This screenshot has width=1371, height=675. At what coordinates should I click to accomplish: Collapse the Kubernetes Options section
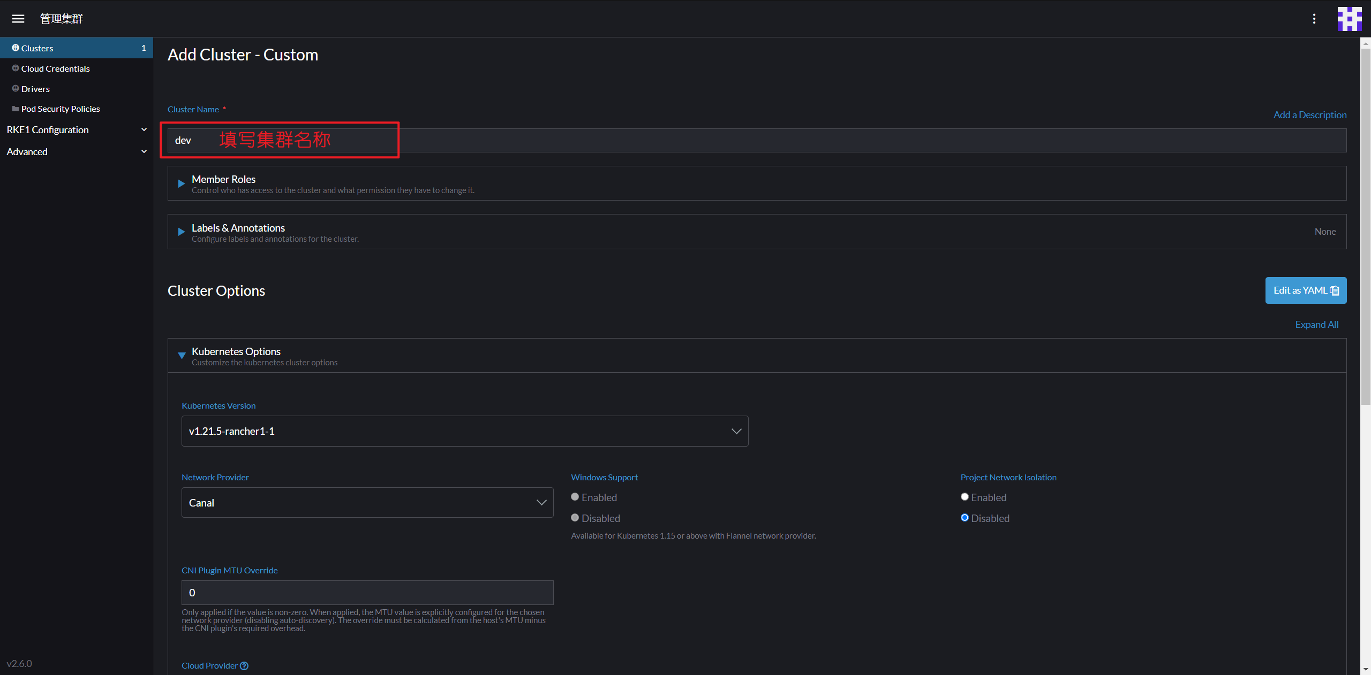point(757,356)
